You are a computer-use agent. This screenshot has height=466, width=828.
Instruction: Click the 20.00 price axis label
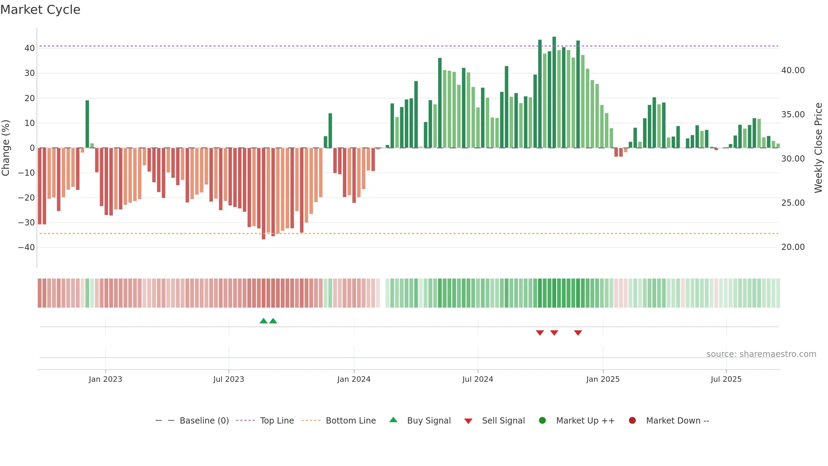click(x=793, y=247)
